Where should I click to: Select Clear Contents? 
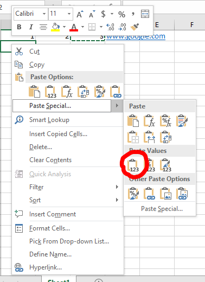(x=50, y=160)
